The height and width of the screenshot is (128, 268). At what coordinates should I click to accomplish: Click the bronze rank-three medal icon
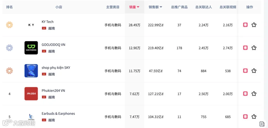[10, 71]
